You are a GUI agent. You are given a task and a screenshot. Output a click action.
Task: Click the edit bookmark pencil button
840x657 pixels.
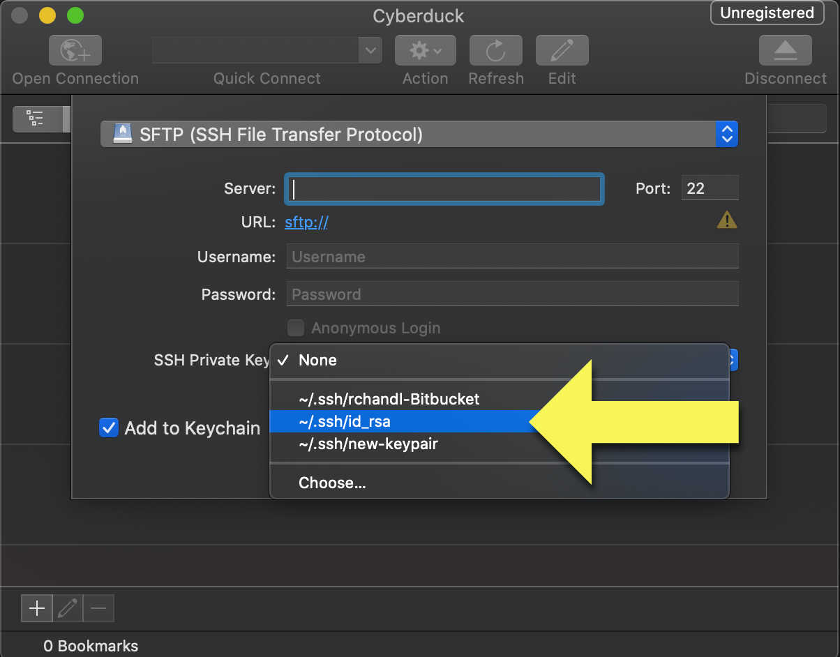(x=68, y=609)
